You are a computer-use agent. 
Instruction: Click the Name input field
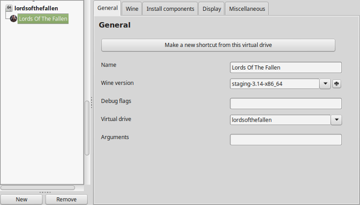[286, 67]
